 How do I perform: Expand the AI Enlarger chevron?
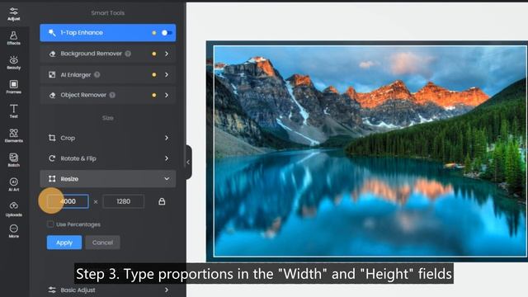click(x=167, y=75)
